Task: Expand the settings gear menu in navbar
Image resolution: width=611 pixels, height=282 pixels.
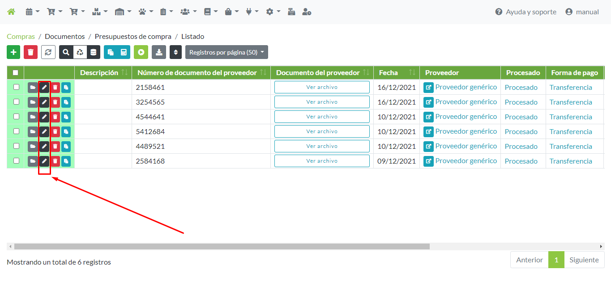Action: [272, 12]
